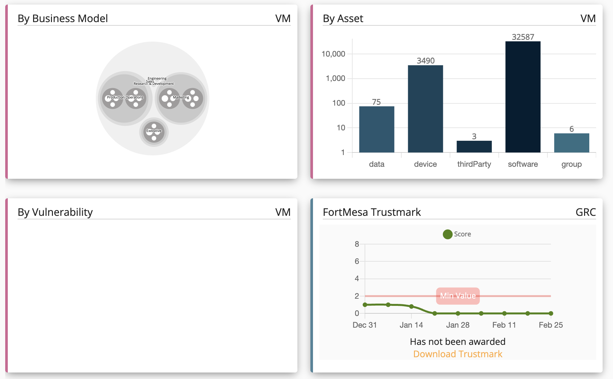Click the Executive circle node
Screen dimensions: 613x379
tap(154, 131)
